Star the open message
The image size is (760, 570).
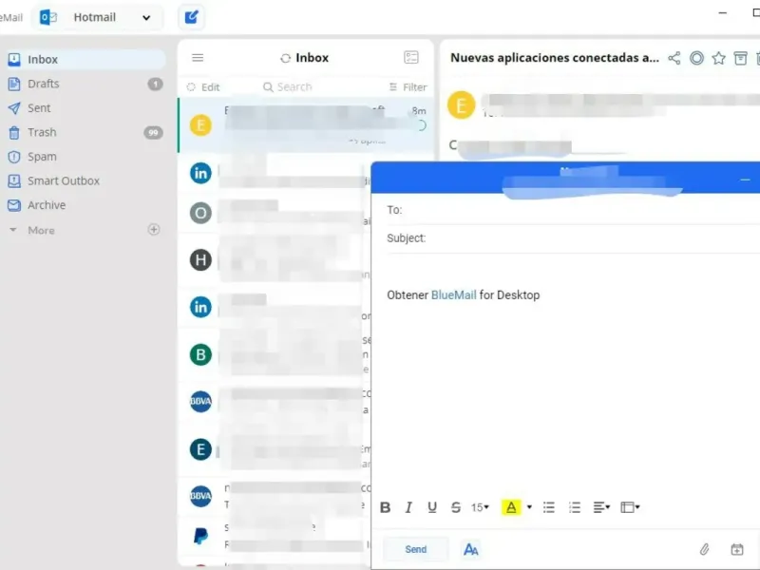click(718, 58)
